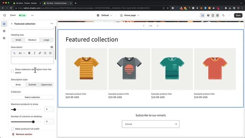245x138 pixels.
Task: Switch to desktop preview
Action: pos(208,15)
